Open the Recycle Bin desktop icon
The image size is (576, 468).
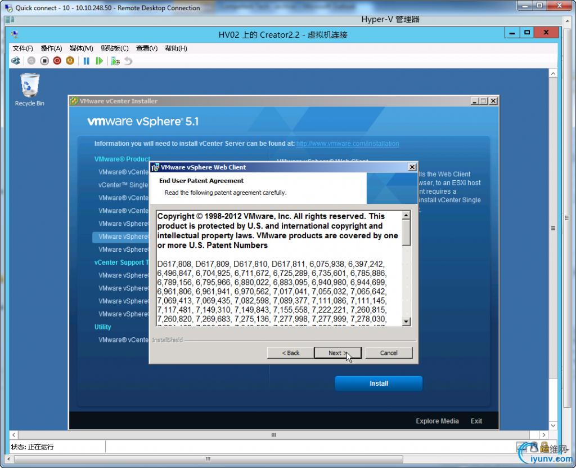(30, 90)
